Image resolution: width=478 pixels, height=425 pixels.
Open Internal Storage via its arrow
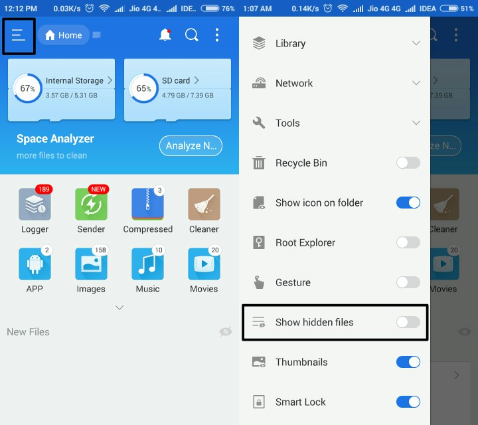pyautogui.click(x=110, y=80)
